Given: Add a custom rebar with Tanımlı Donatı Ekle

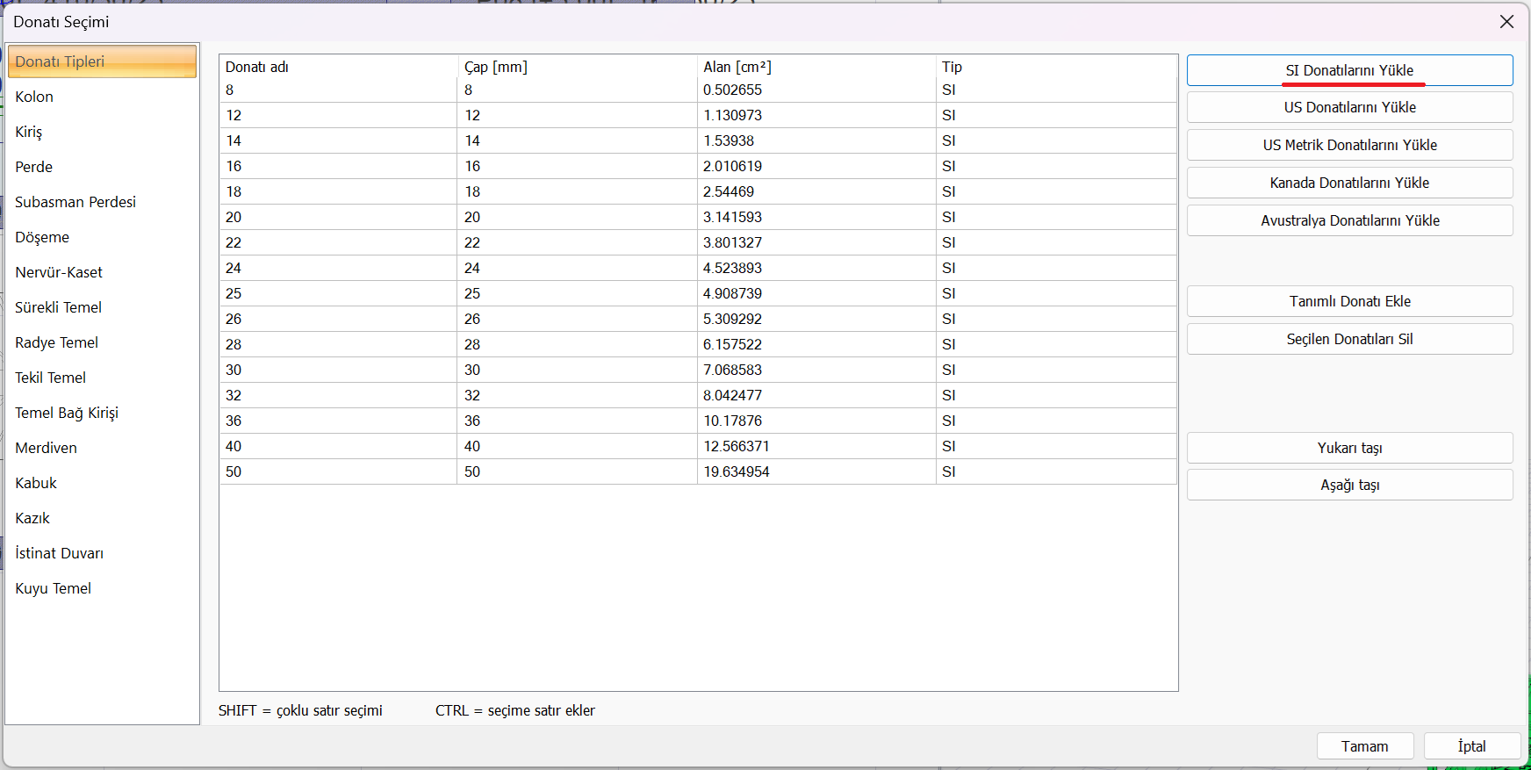Looking at the screenshot, I should coord(1349,301).
